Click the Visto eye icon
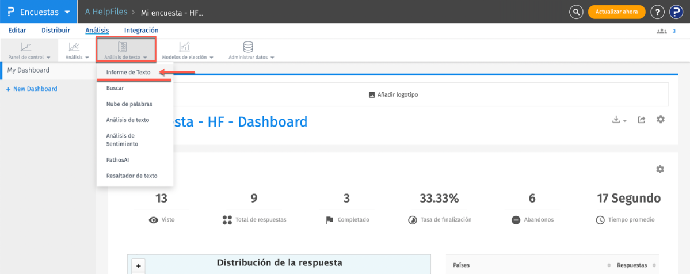 click(x=153, y=220)
